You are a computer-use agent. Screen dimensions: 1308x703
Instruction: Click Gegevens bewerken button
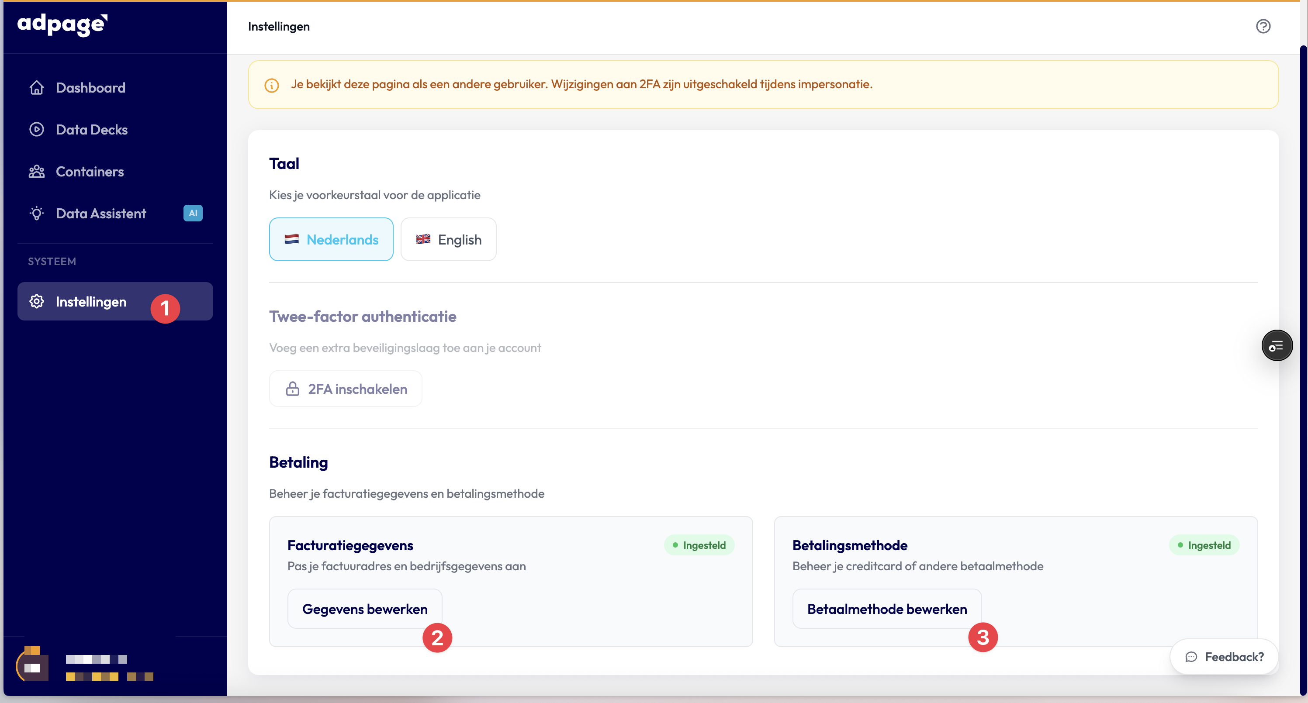tap(364, 609)
